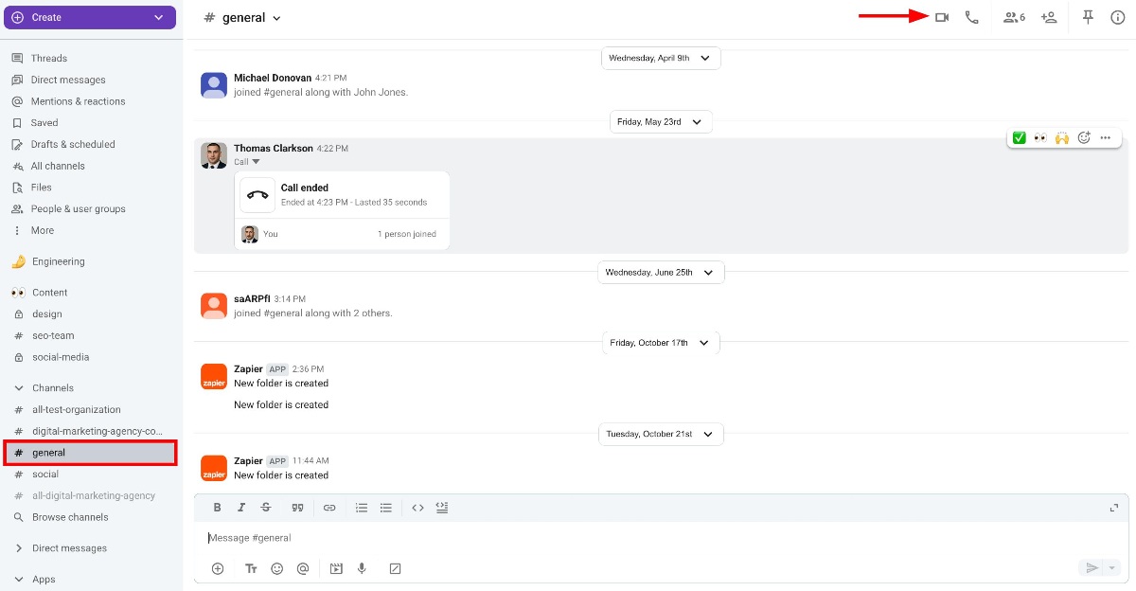Click the Create button
Screen dimensions: 1136x591
tap(90, 17)
